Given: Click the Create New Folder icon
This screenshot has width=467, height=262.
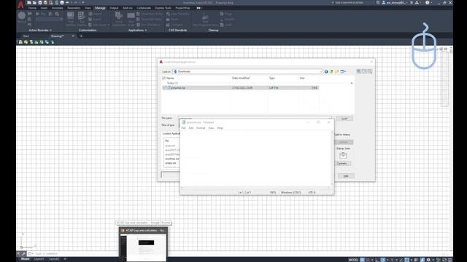Looking at the screenshot, I should pyautogui.click(x=337, y=71).
